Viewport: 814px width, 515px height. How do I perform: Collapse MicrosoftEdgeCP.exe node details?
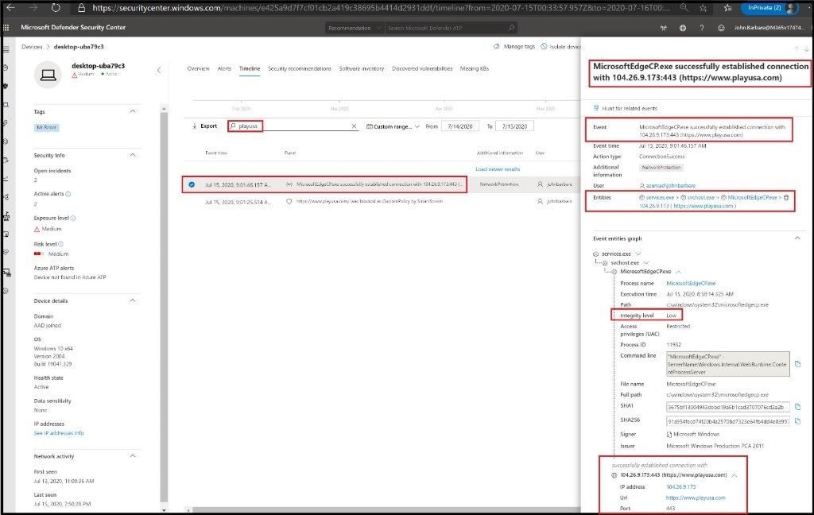point(679,272)
